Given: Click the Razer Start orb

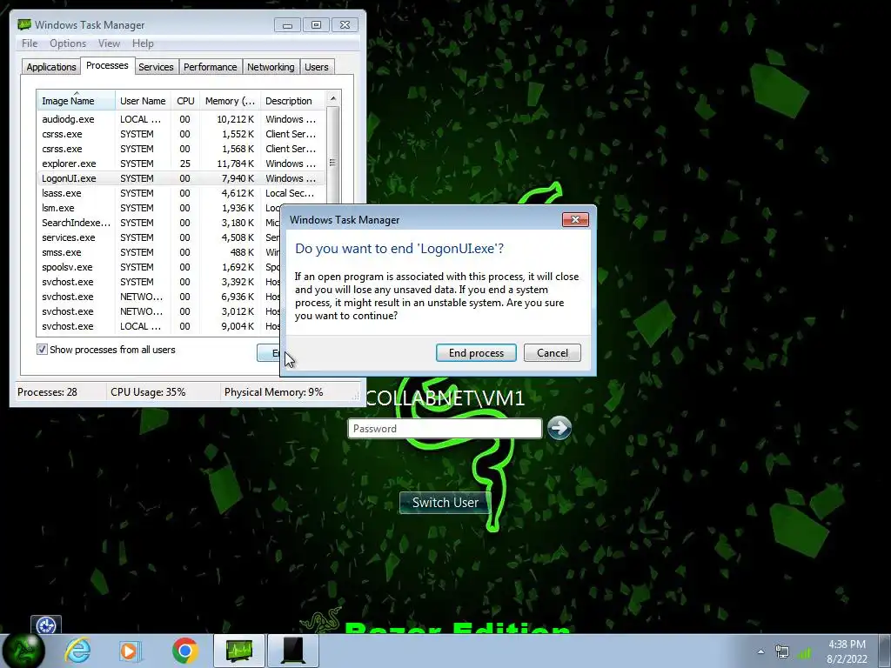Looking at the screenshot, I should coord(23,651).
